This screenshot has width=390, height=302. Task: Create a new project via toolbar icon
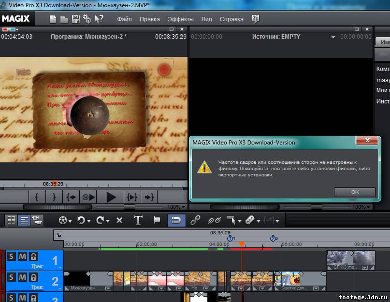[53, 19]
